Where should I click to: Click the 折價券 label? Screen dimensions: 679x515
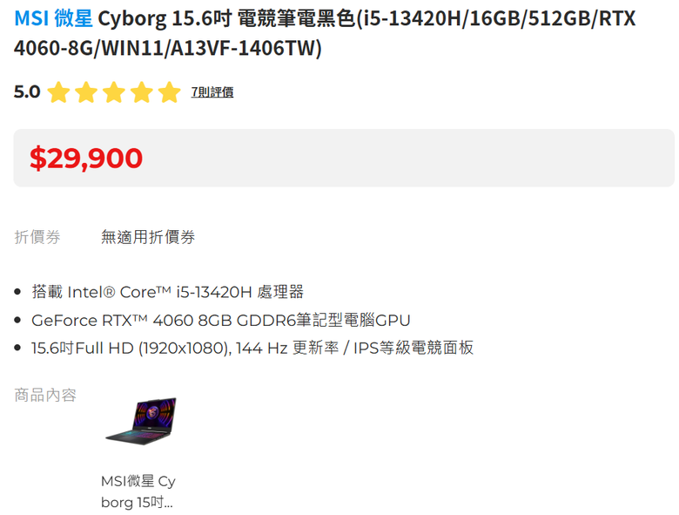coord(37,237)
